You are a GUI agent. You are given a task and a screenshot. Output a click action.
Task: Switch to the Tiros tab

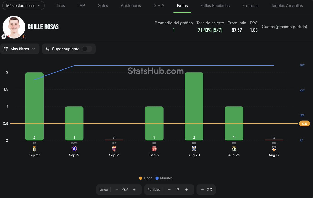pyautogui.click(x=61, y=5)
